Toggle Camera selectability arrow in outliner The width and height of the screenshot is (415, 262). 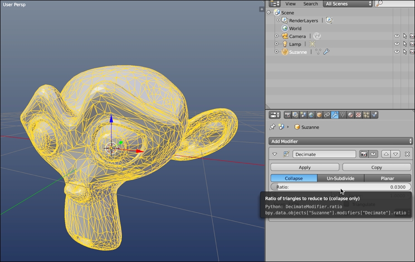coord(405,36)
